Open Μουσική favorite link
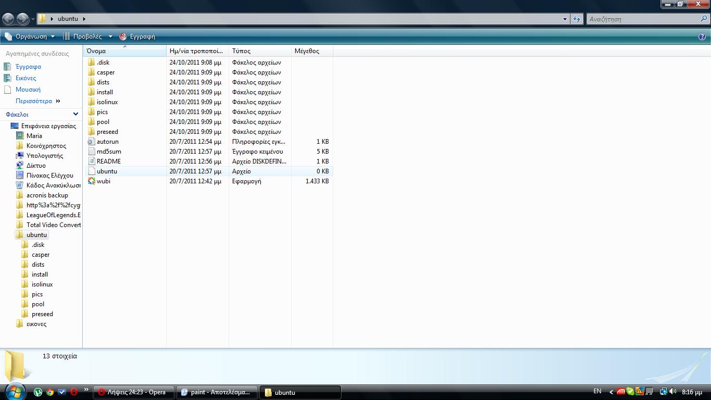Image resolution: width=711 pixels, height=400 pixels. (x=28, y=90)
